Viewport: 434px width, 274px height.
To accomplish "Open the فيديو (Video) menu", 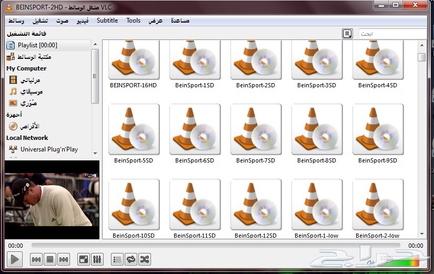I will pyautogui.click(x=83, y=21).
